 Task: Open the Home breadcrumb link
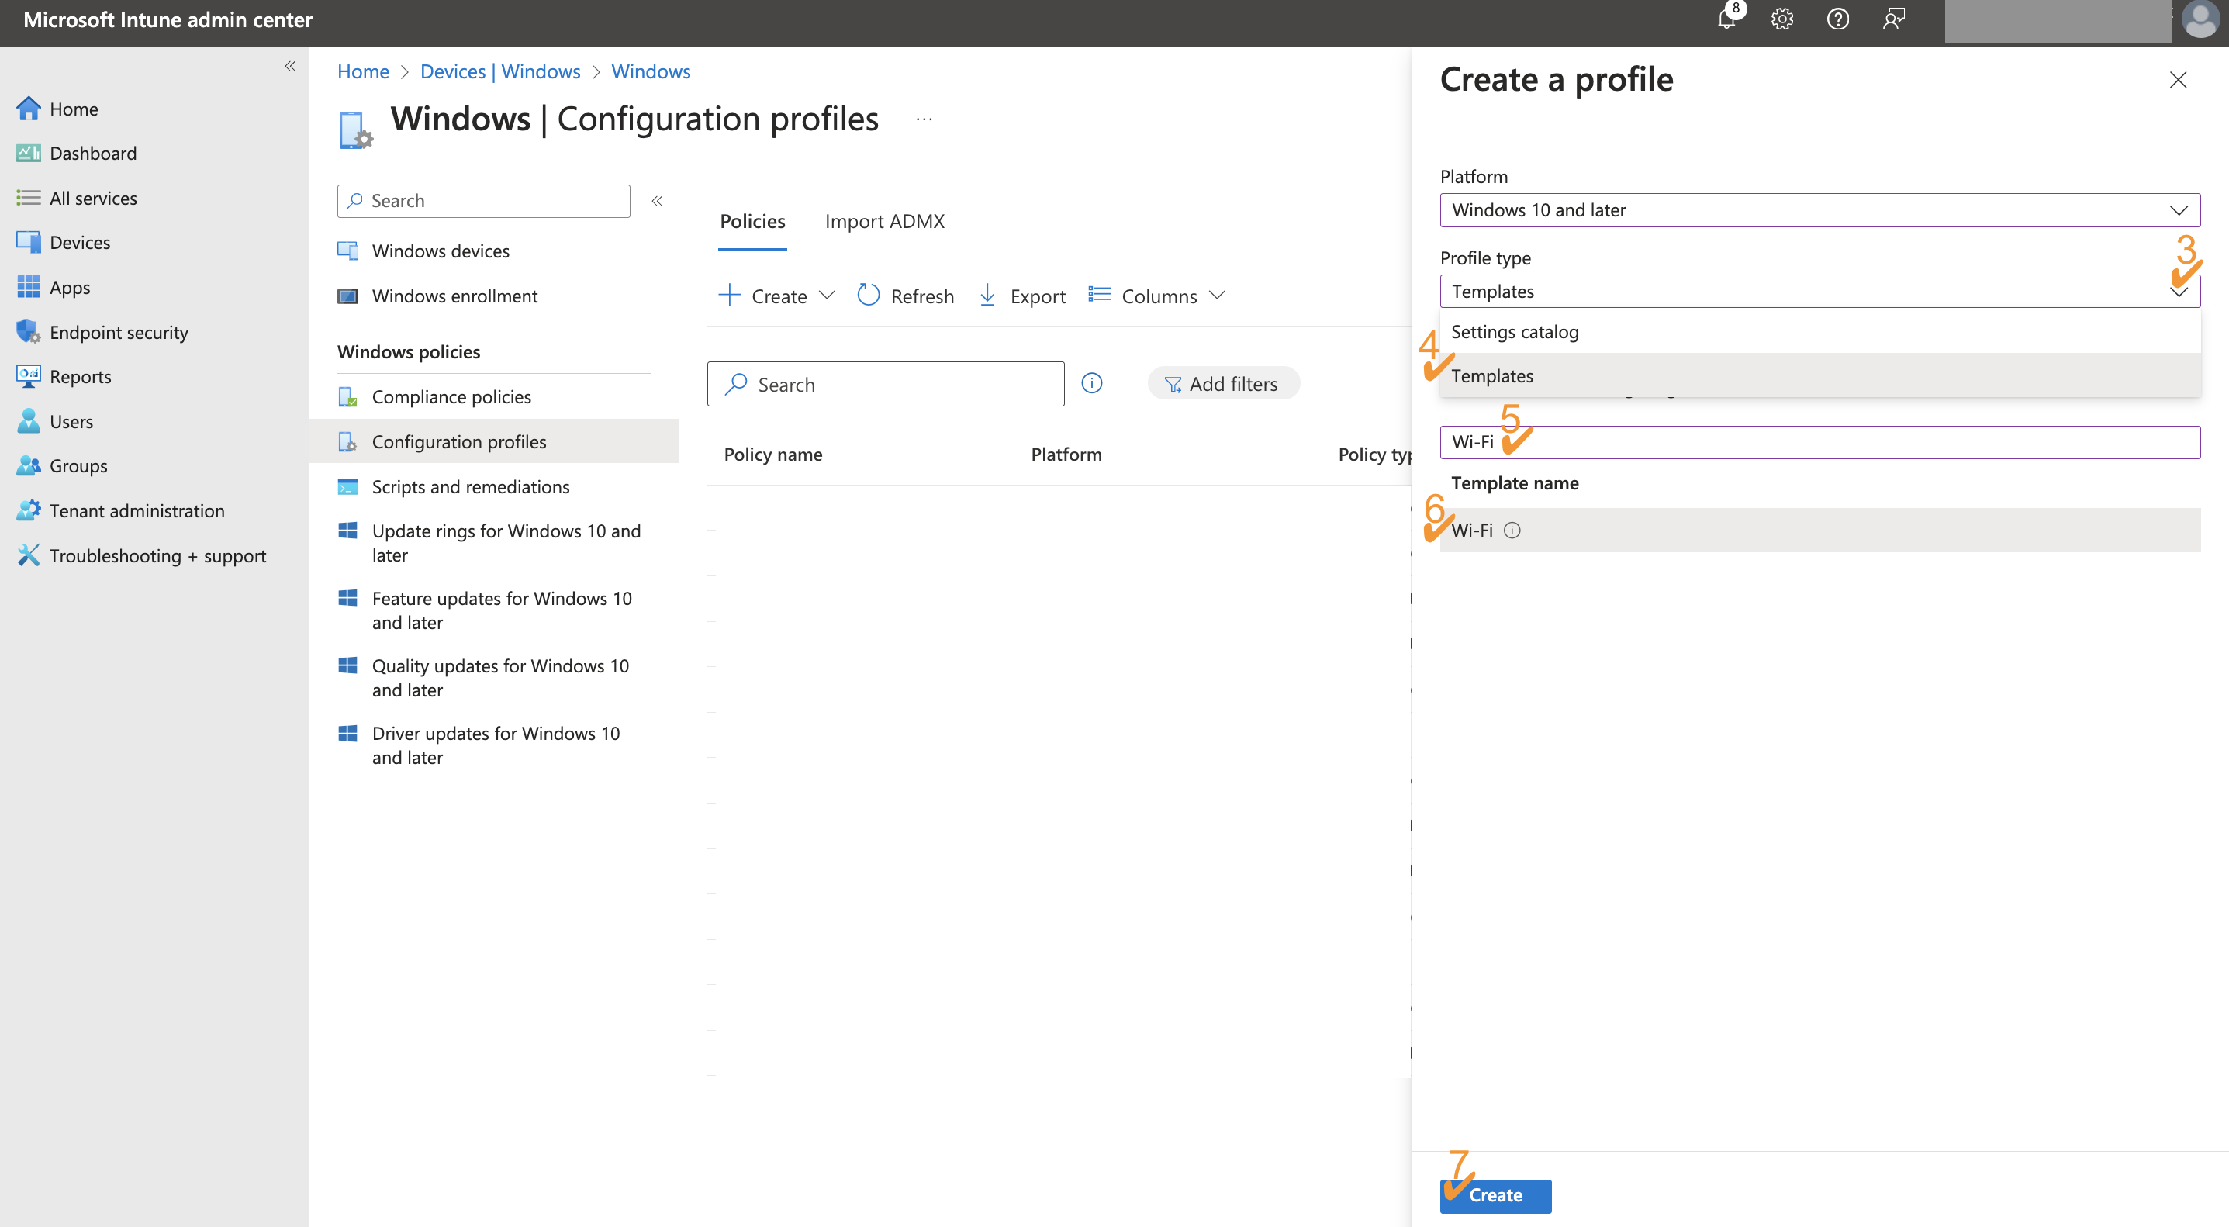(362, 71)
